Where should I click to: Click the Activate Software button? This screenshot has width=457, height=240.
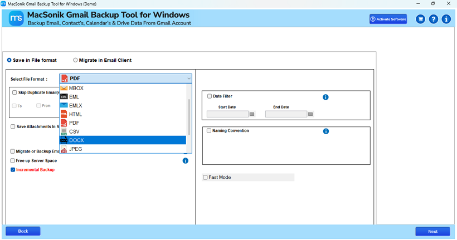(388, 19)
